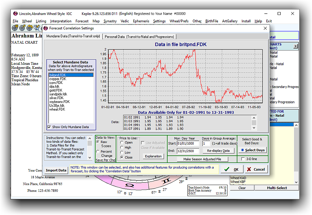The height and width of the screenshot is (215, 312).
Task: Toggle Show Only Mundane Data checkbox
Action: [x=50, y=127]
